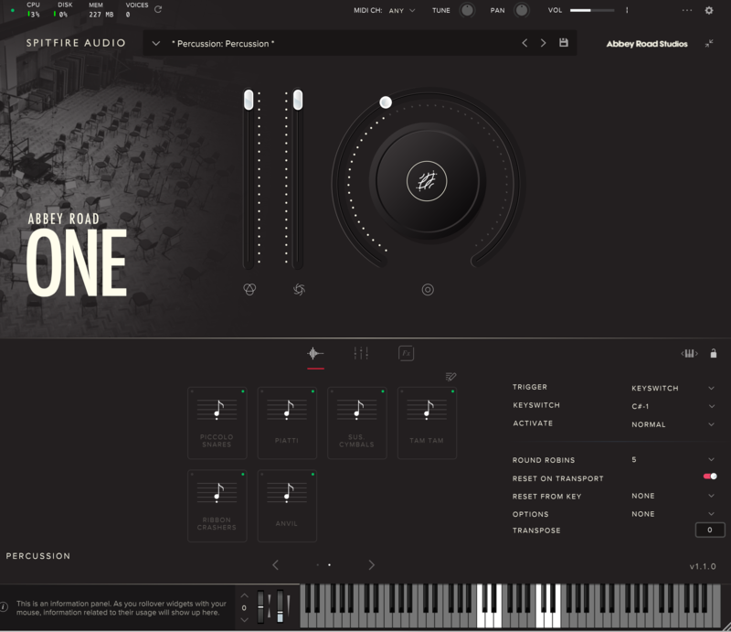Toggle the green dot on Piatti card
This screenshot has height=632, width=731.
[x=313, y=391]
